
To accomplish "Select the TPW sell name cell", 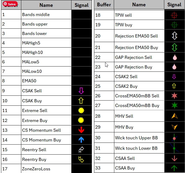I will point(139,15).
